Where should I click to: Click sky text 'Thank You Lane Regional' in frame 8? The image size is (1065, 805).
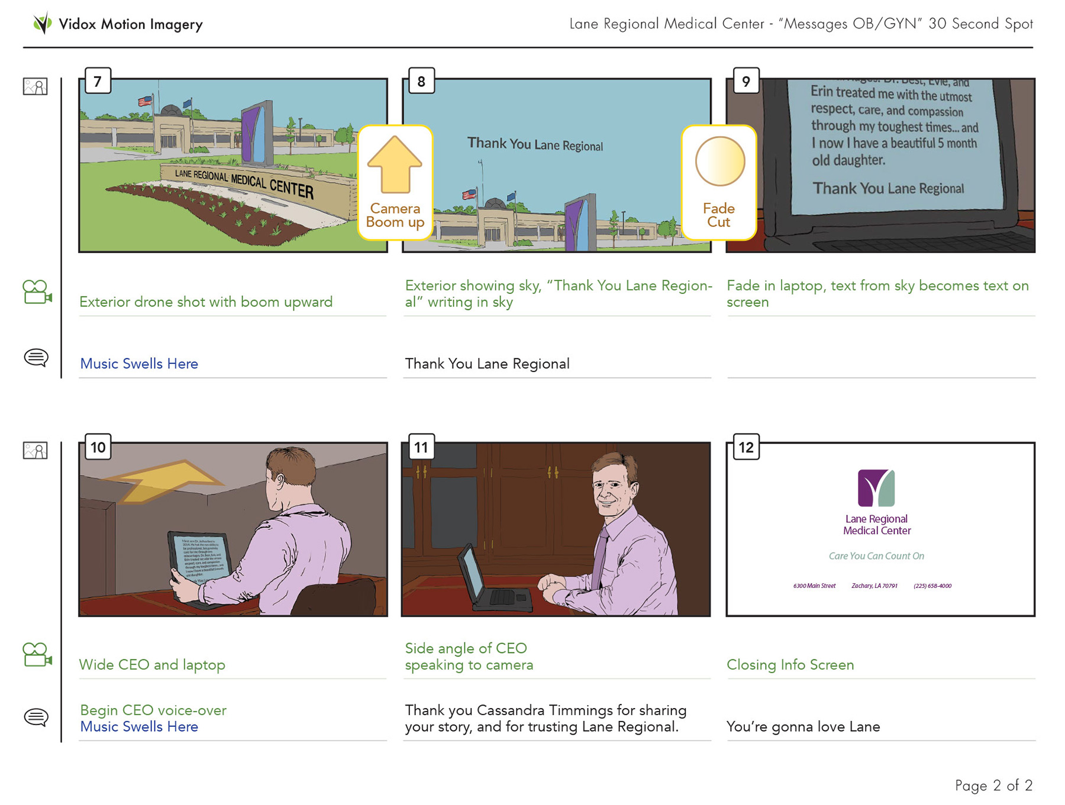pyautogui.click(x=535, y=144)
